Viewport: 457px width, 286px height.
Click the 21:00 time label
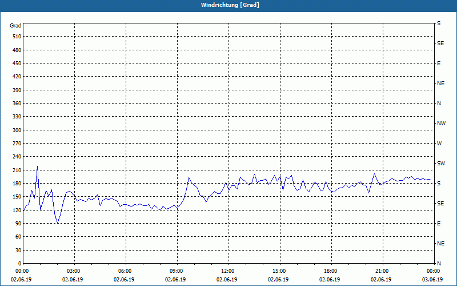pos(382,271)
